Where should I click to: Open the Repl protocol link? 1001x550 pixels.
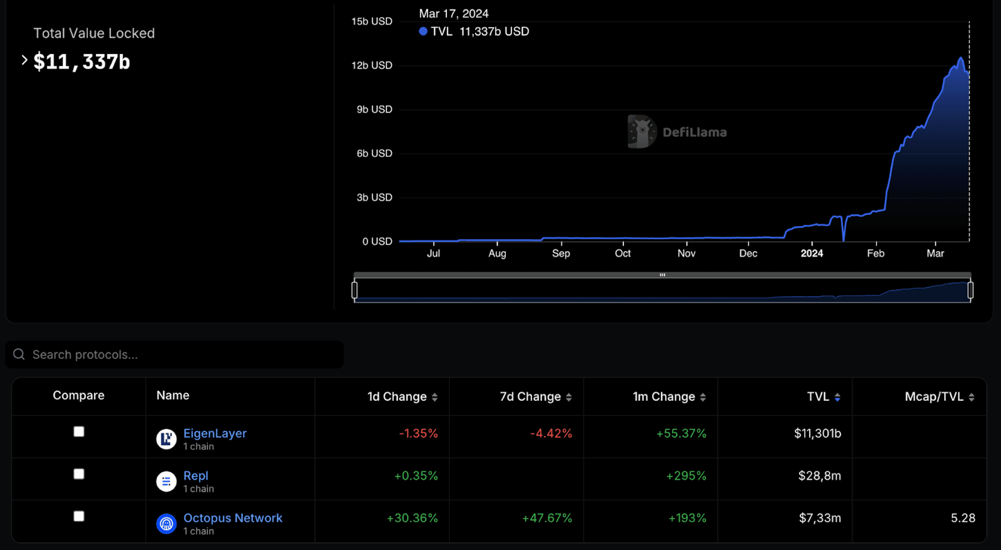coord(196,475)
